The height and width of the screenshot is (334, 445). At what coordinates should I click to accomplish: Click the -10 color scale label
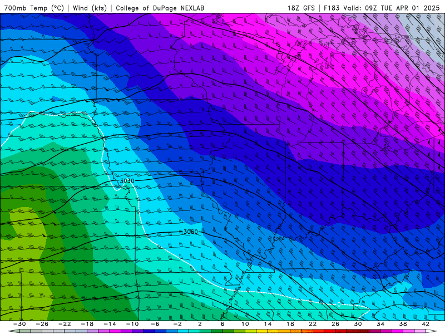(132, 324)
